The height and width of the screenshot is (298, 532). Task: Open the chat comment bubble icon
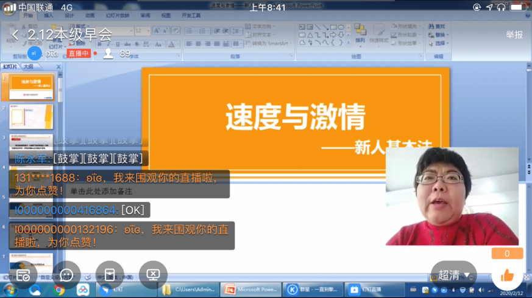point(66,275)
